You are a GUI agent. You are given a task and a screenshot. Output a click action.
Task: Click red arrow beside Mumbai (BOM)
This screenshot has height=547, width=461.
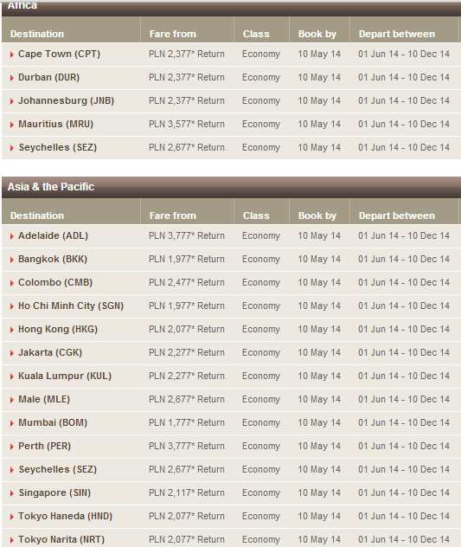[x=11, y=423]
